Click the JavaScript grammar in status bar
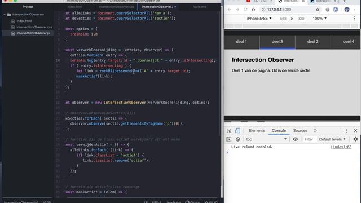361x203 pixels. pyautogui.click(x=174, y=202)
